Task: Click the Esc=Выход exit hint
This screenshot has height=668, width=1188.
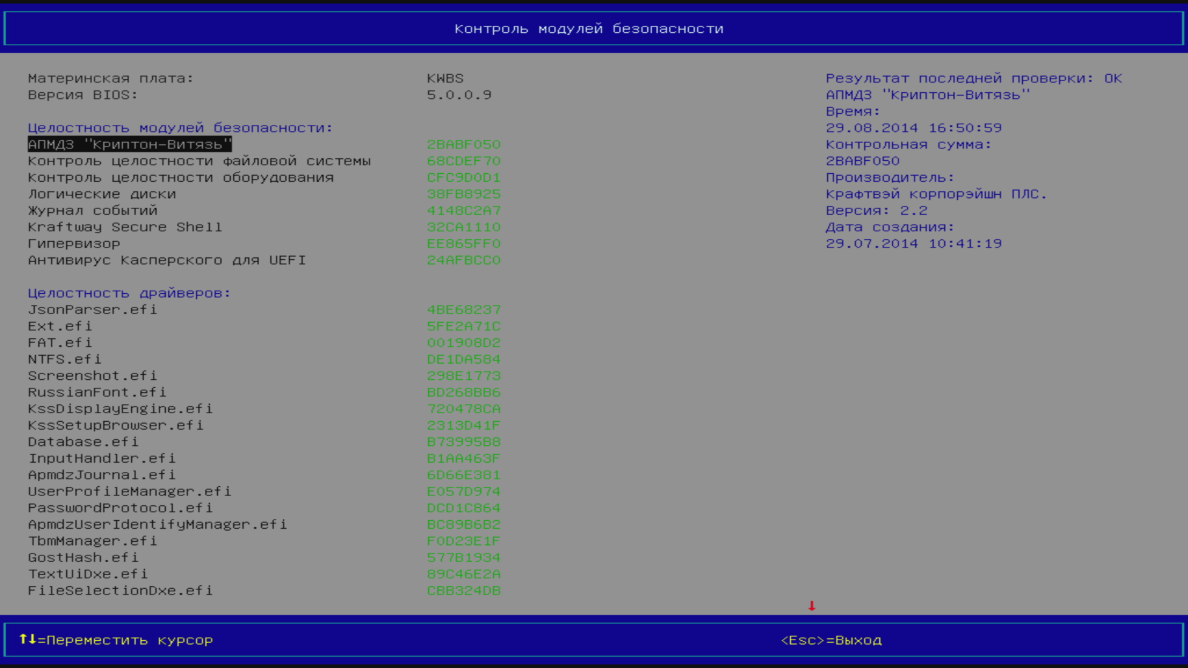Action: pyautogui.click(x=831, y=640)
